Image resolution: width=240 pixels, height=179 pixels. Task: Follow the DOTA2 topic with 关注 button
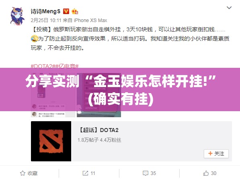coord(216,154)
